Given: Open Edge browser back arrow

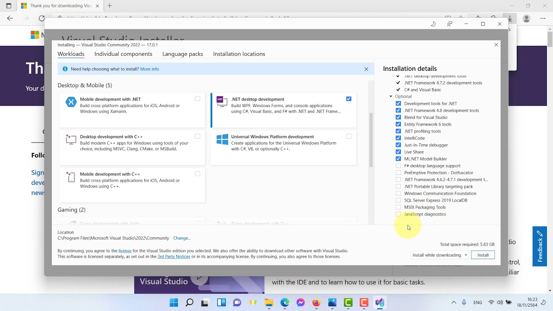Looking at the screenshot, I should [10, 18].
